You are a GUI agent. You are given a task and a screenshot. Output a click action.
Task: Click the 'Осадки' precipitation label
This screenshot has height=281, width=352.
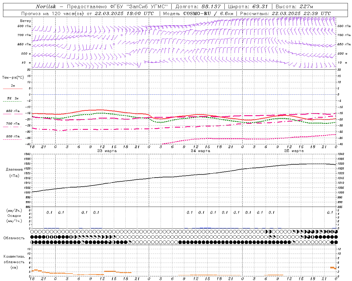[13, 216]
